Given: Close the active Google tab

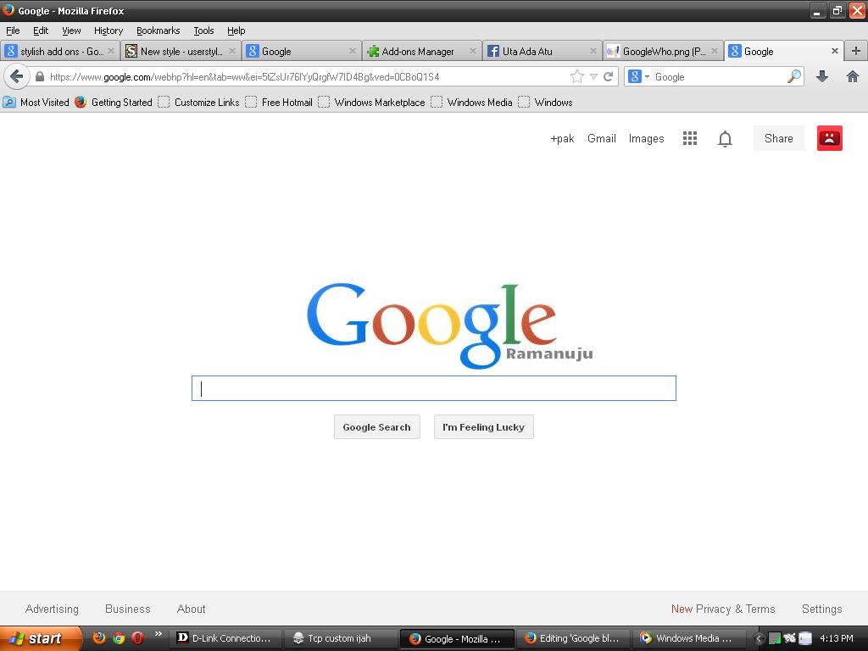Looking at the screenshot, I should (x=835, y=51).
